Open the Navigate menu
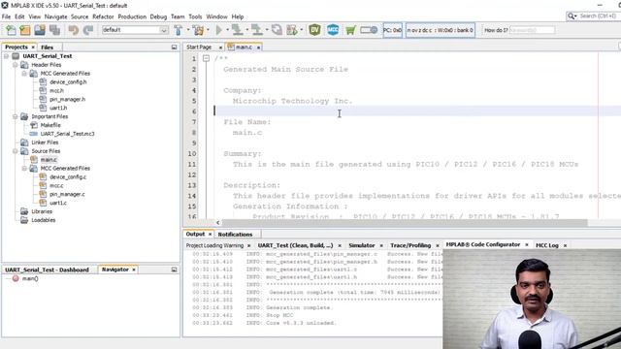This screenshot has width=621, height=349. (56, 16)
